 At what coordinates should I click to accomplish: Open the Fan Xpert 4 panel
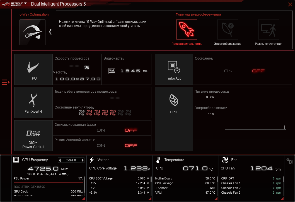coord(33,102)
